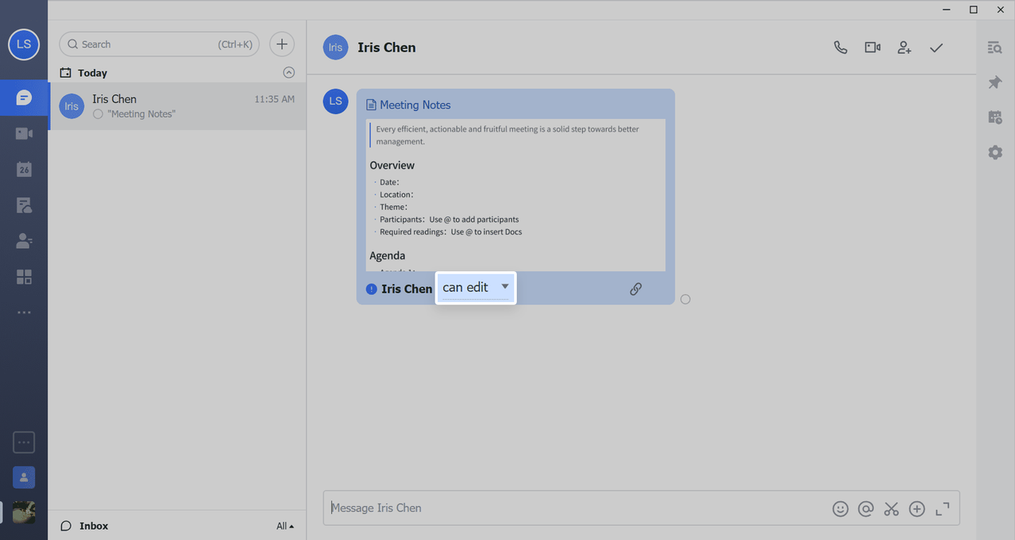The image size is (1015, 540).
Task: Click the plus button next to search
Action: coord(282,44)
